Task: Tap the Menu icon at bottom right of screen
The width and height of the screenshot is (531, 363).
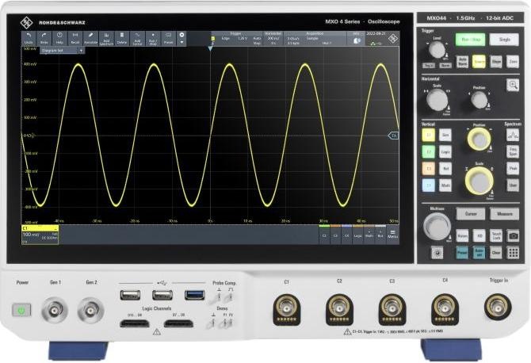Action: [x=393, y=234]
